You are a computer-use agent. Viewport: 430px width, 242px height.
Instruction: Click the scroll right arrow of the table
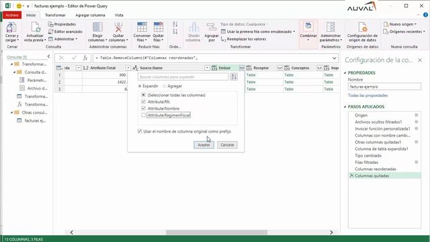point(331,233)
